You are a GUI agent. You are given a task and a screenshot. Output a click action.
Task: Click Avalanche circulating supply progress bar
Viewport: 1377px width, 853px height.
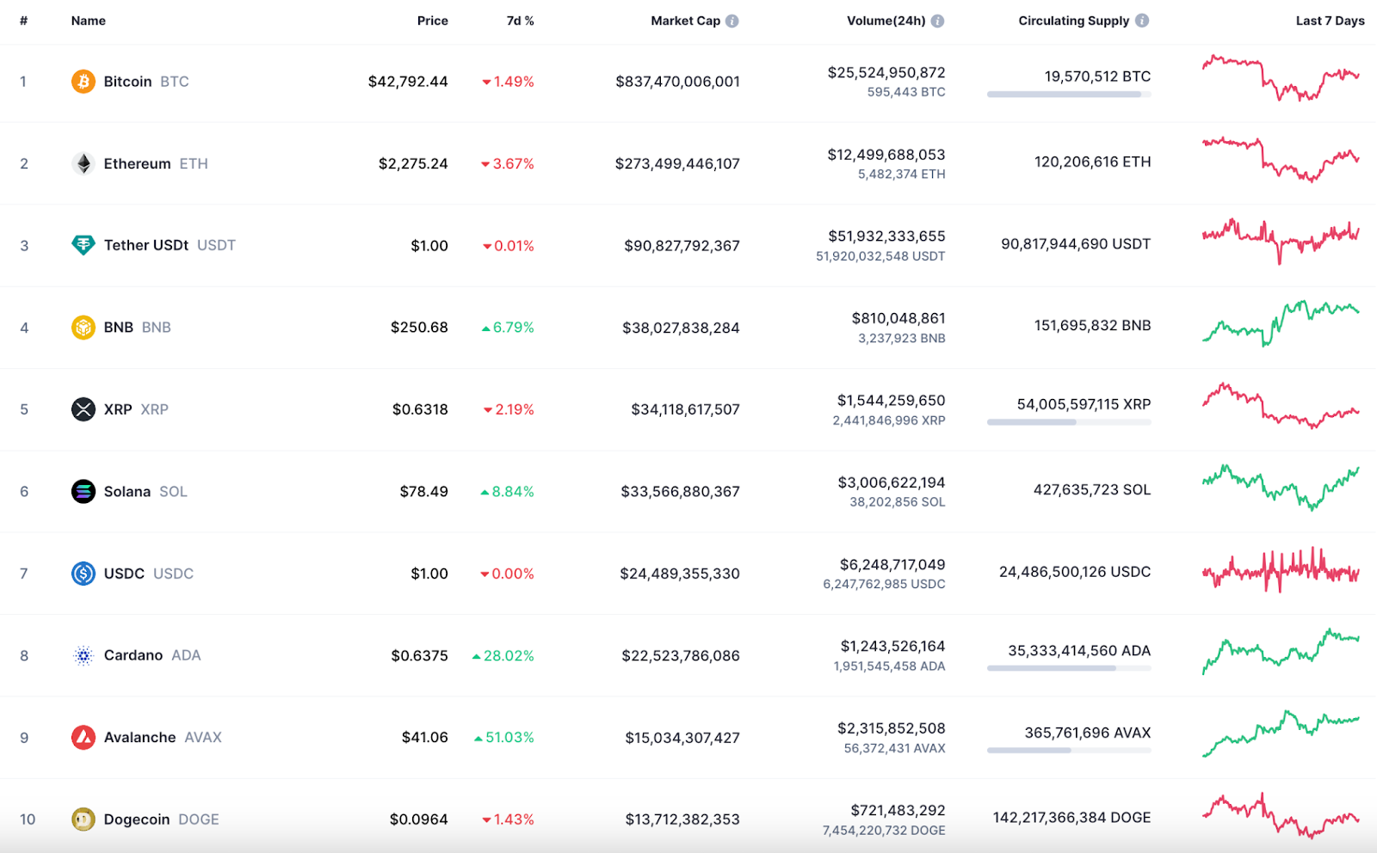point(1069,751)
